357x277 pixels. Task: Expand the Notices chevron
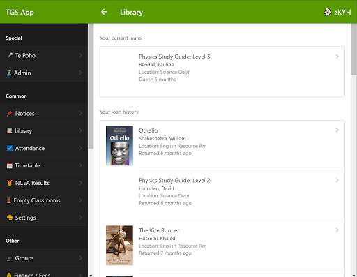[81, 114]
